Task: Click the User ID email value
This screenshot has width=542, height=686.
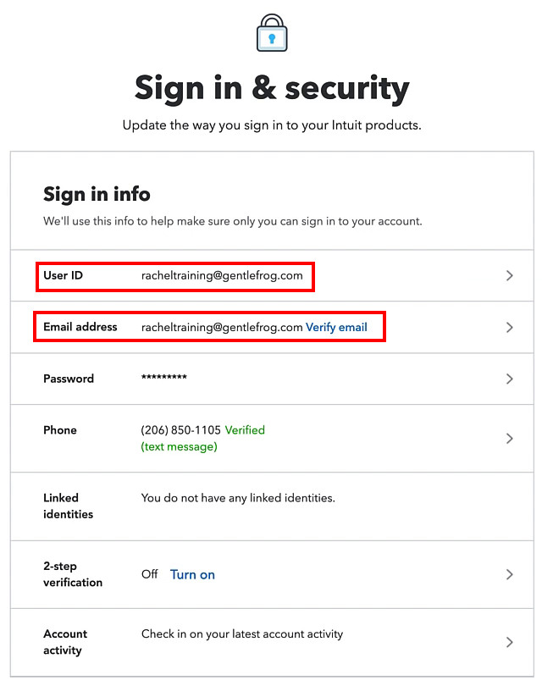Action: click(222, 275)
